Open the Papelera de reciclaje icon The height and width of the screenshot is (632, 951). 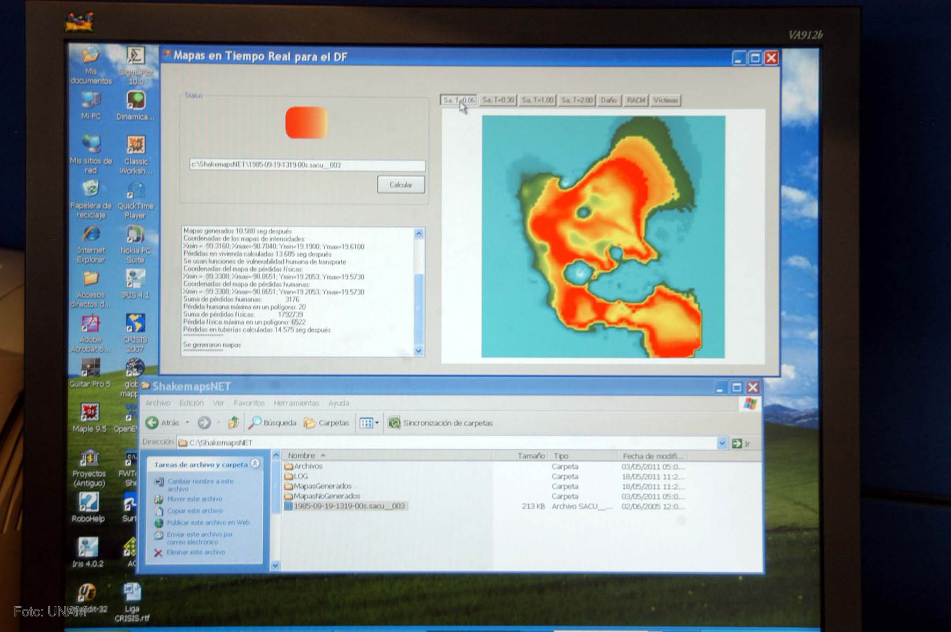(91, 190)
